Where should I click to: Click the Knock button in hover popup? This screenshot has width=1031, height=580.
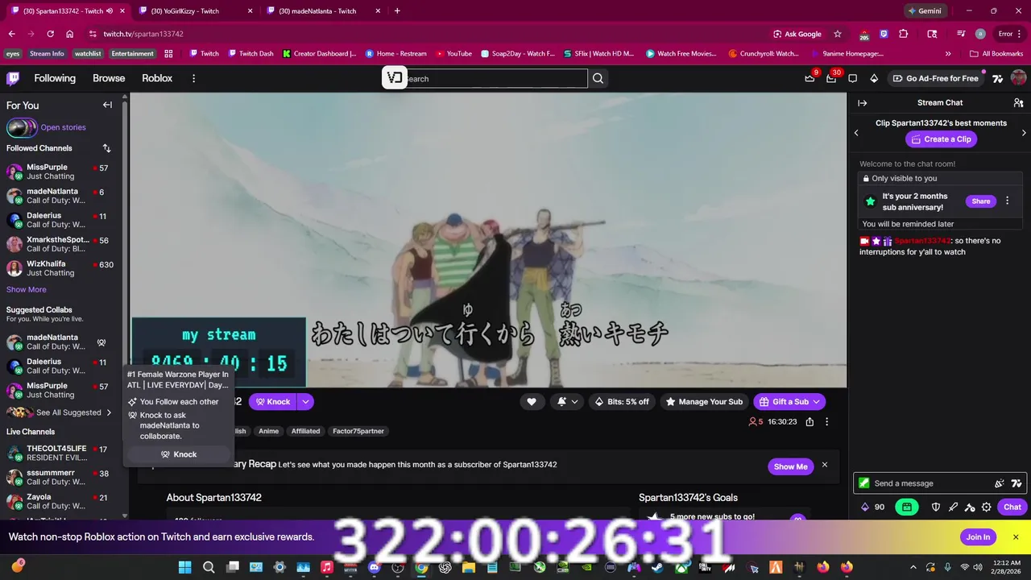click(178, 454)
